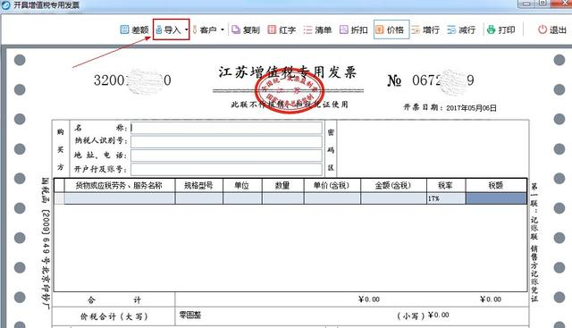Screen dimensions: 572x328
Task: Click the 复制 copy icon
Action: pos(236,29)
